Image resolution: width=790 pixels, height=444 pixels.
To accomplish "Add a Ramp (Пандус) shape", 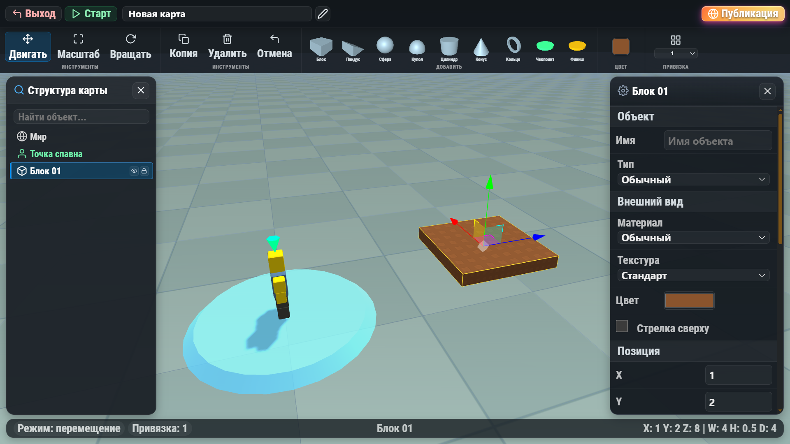I will [353, 49].
